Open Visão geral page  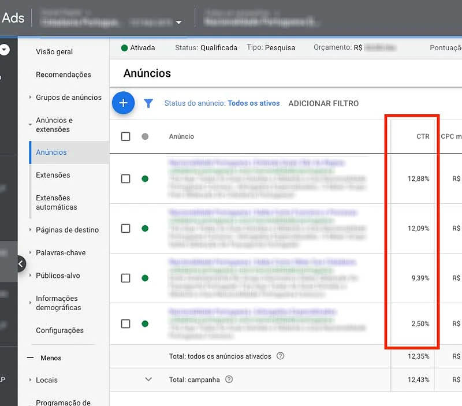54,51
